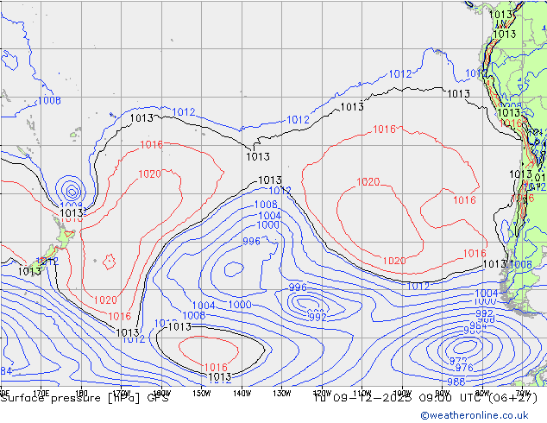The width and height of the screenshot is (547, 423).
Task: Click the 110W longitude label
Action: point(362,393)
